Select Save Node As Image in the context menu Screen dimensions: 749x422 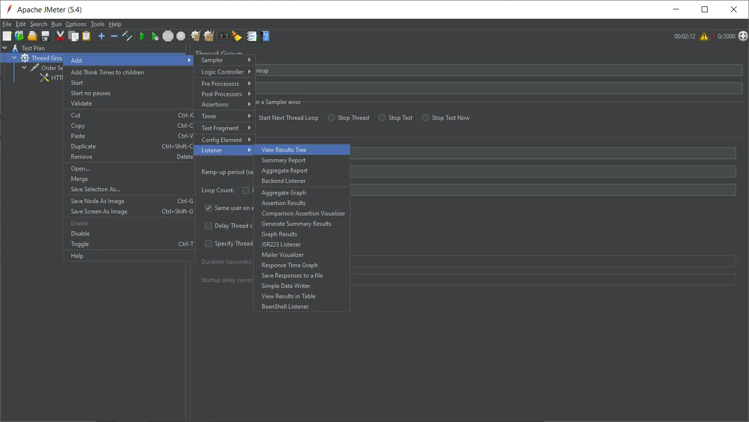tap(128, 201)
